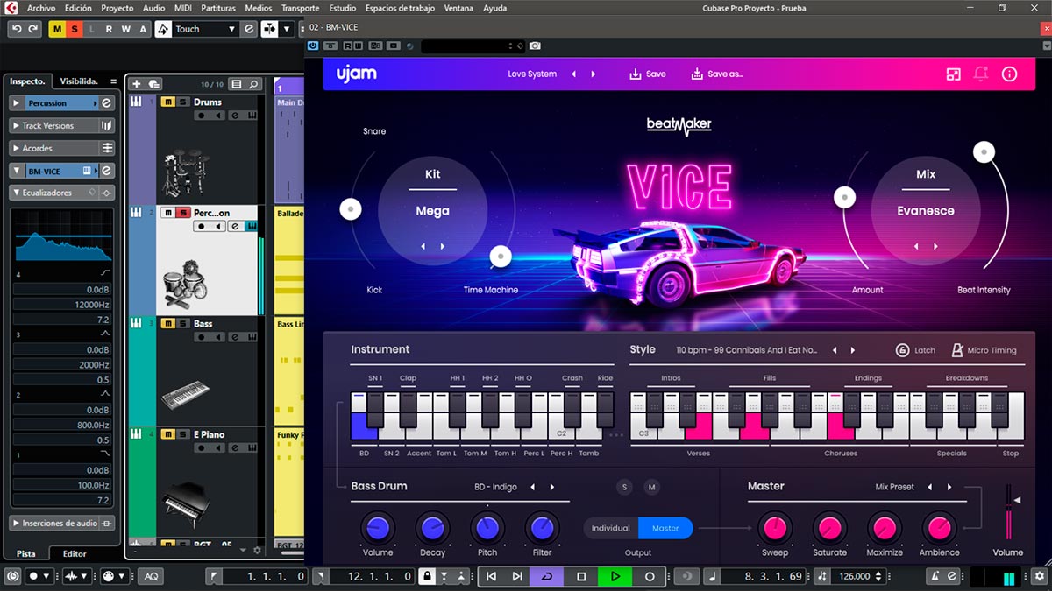Image resolution: width=1052 pixels, height=591 pixels.
Task: Open the MIDI menu
Action: pyautogui.click(x=183, y=8)
